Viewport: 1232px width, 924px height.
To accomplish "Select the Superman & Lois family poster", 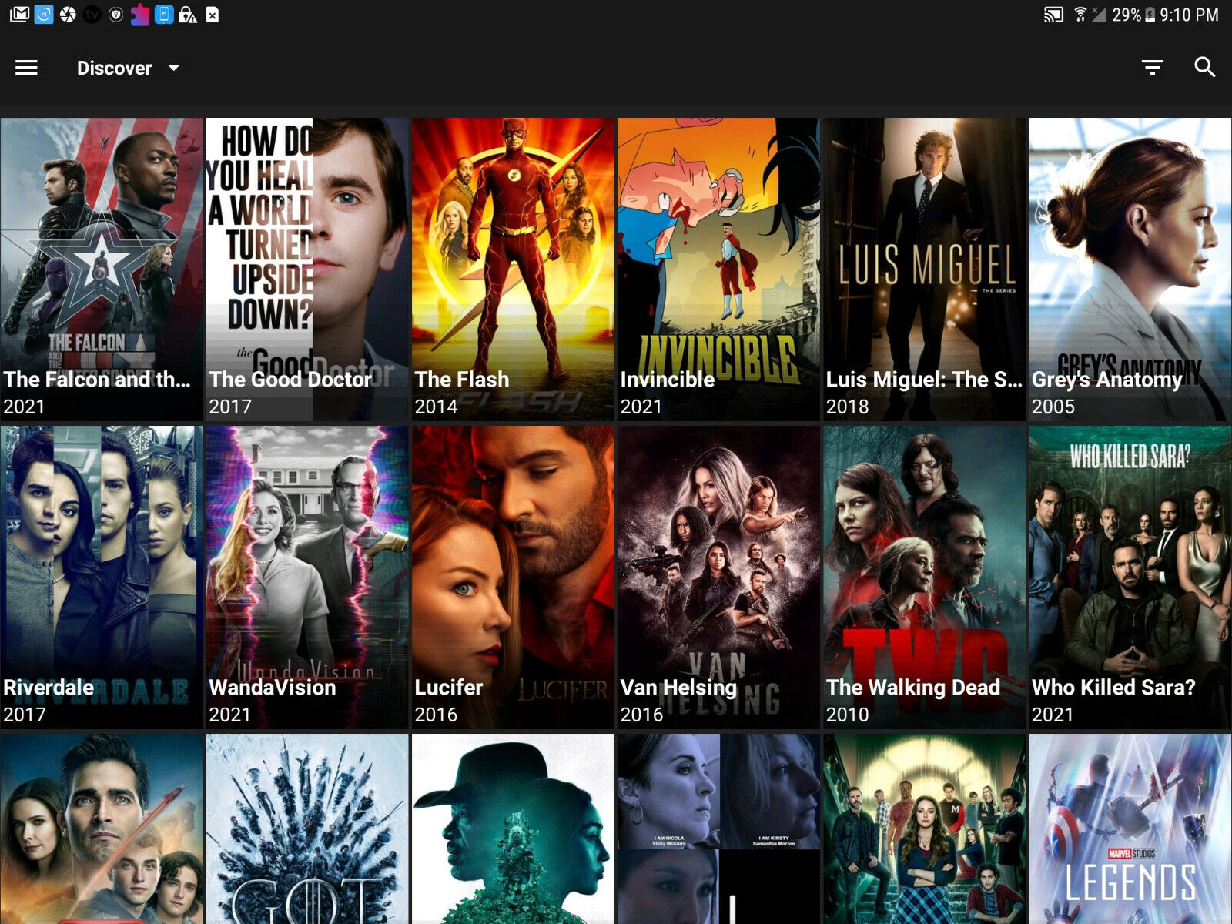I will point(102,829).
